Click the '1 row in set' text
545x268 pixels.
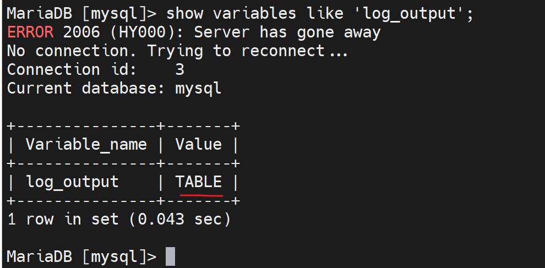tap(63, 220)
